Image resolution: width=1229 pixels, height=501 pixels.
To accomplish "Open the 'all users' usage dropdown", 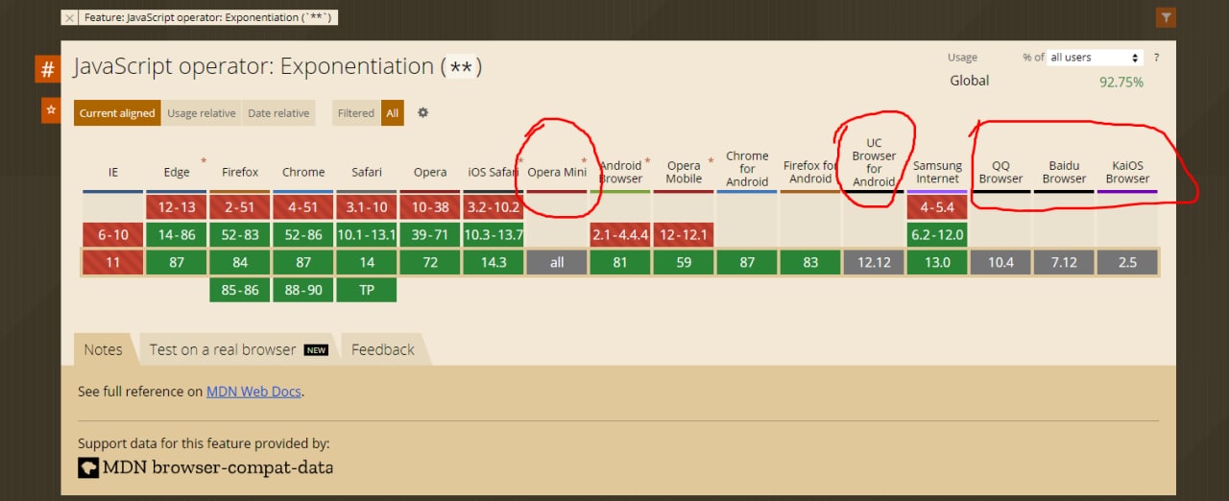I will [1095, 58].
